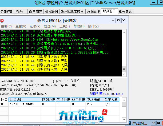Click gateway table scrollbar up arrow
The width and height of the screenshot is (163, 126).
click(124, 100)
